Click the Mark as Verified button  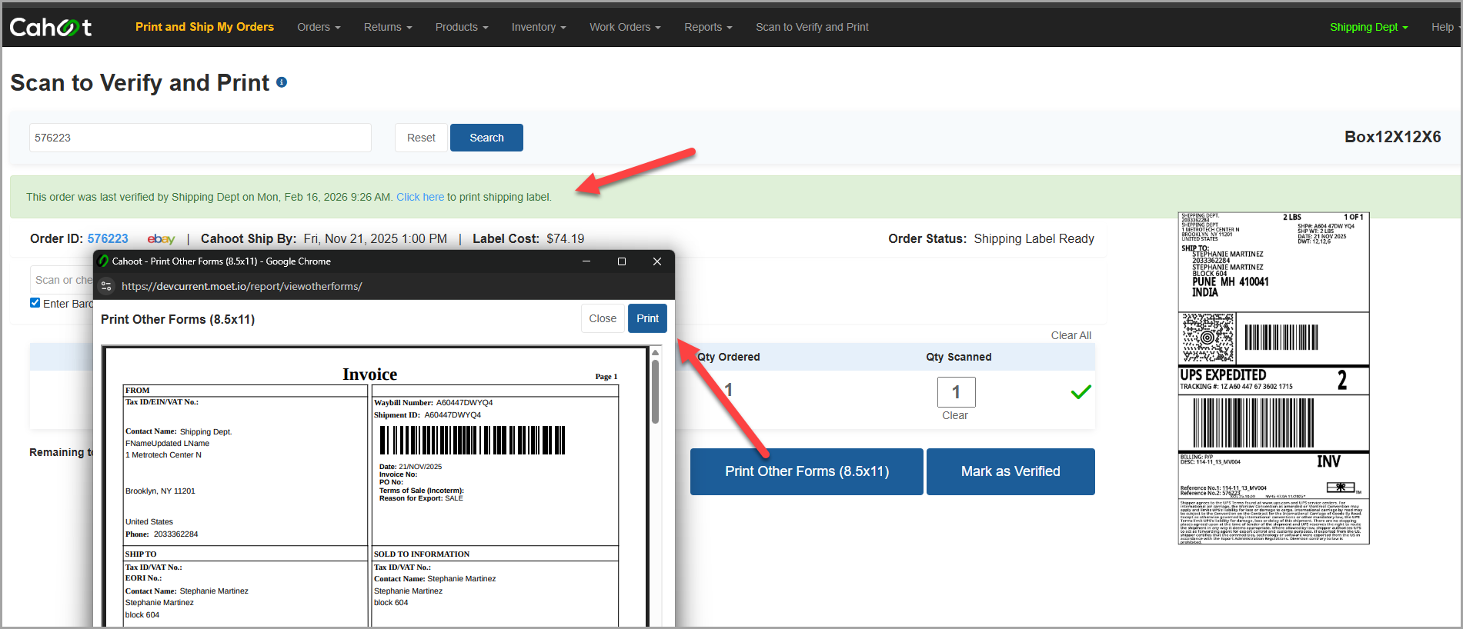[1010, 471]
